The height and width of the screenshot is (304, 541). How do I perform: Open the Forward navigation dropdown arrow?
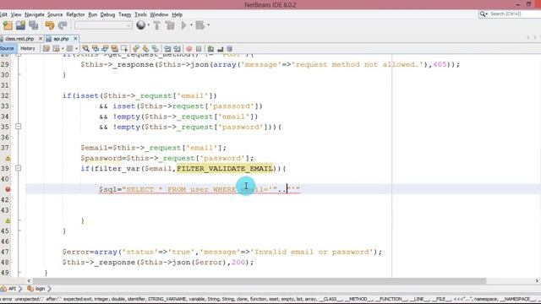click(x=77, y=49)
